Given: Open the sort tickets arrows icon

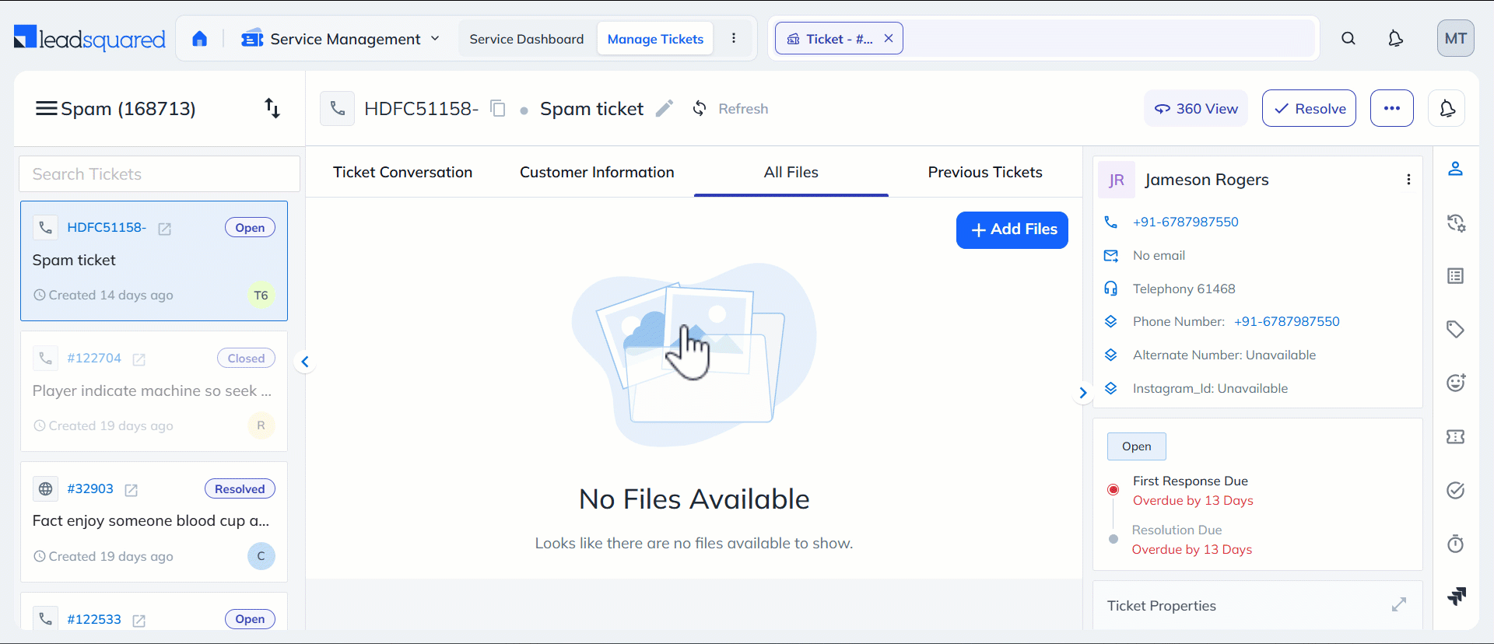Looking at the screenshot, I should (272, 108).
